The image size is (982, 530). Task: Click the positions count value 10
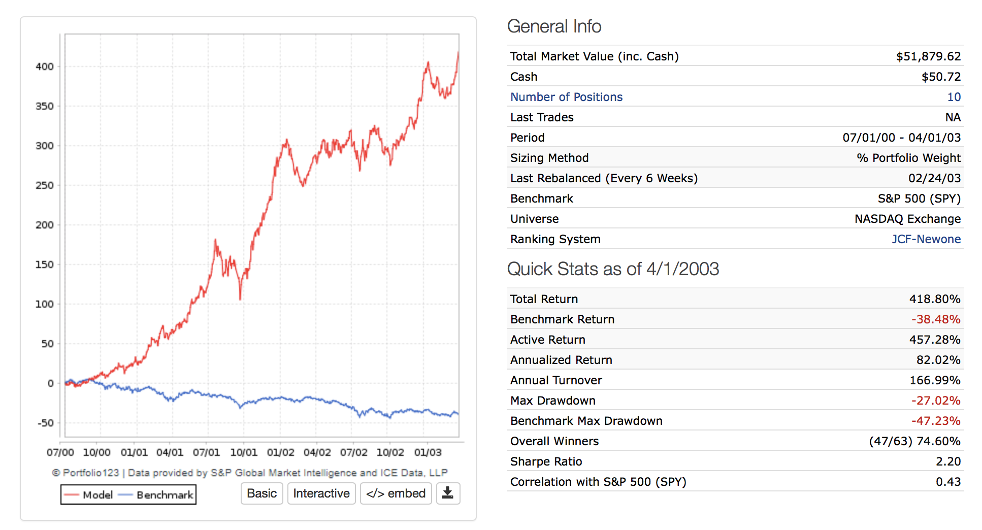click(954, 97)
